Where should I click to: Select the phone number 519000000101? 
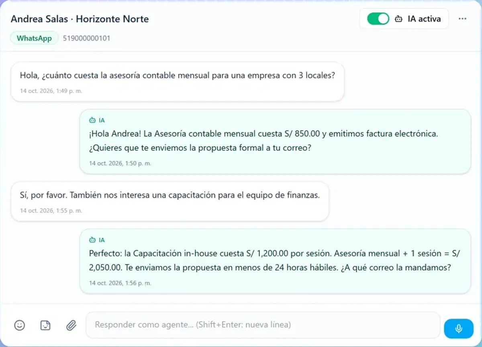click(87, 39)
